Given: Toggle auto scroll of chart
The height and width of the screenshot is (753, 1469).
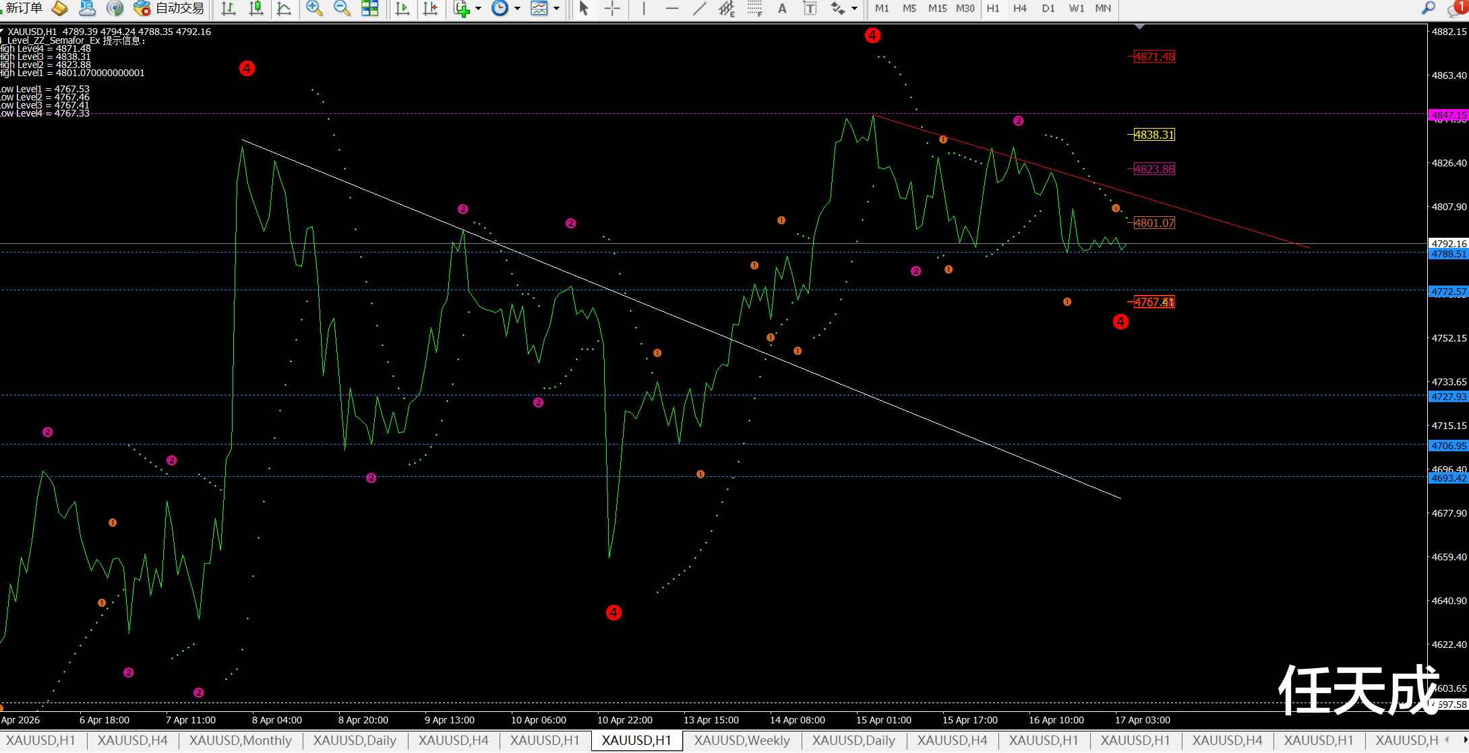Looking at the screenshot, I should coord(402,8).
